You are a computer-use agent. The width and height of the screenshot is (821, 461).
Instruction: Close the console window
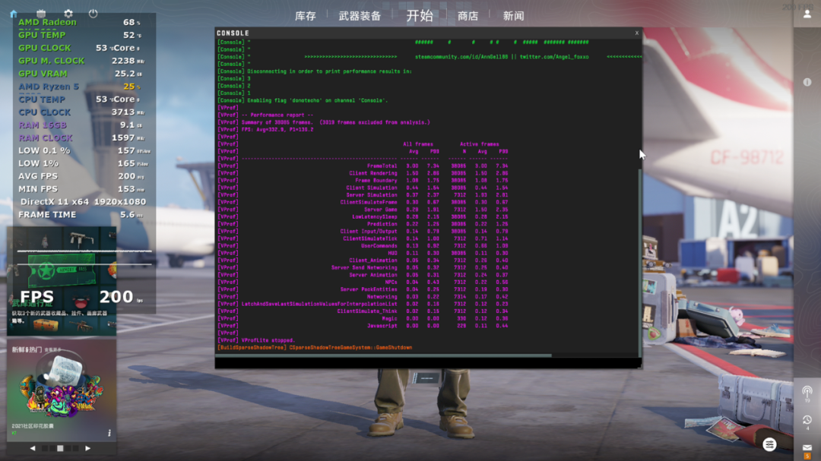pos(637,33)
